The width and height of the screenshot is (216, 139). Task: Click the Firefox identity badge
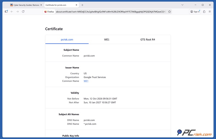[49, 12]
